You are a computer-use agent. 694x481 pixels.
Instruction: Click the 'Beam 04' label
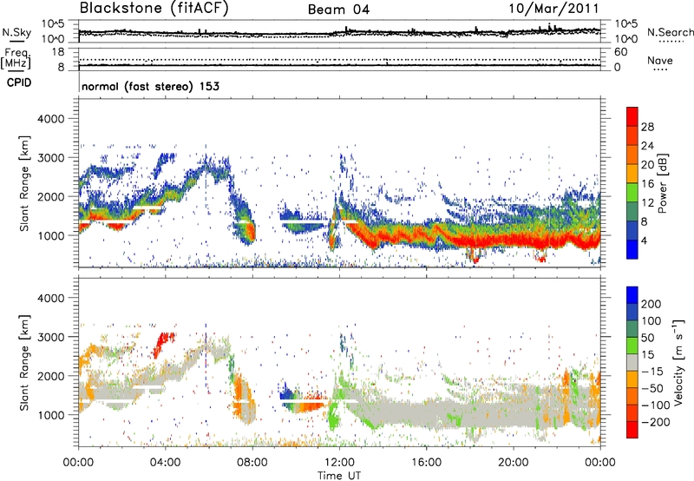pyautogui.click(x=338, y=10)
